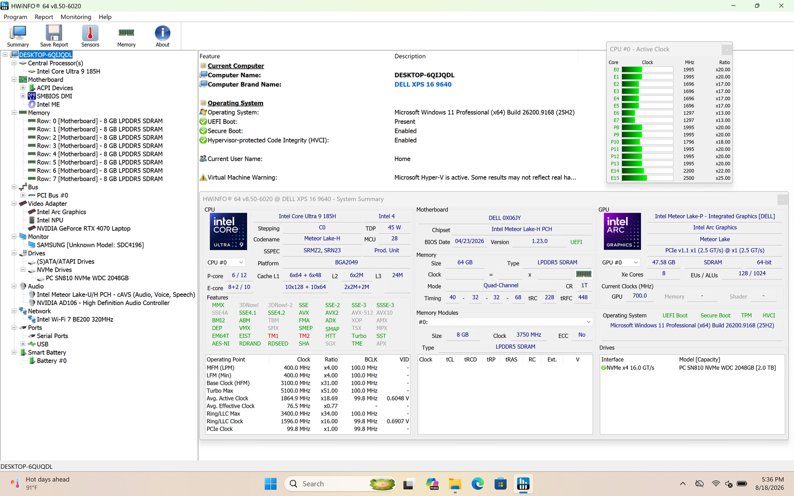Open Microsoft Edge from the taskbar
Image resolution: width=794 pixels, height=496 pixels.
[x=478, y=484]
